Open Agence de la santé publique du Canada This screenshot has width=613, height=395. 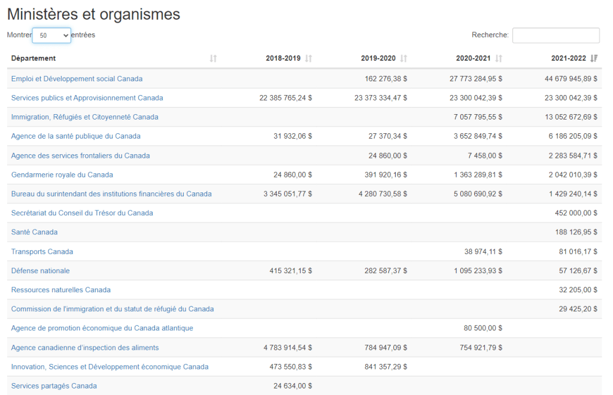(x=75, y=136)
